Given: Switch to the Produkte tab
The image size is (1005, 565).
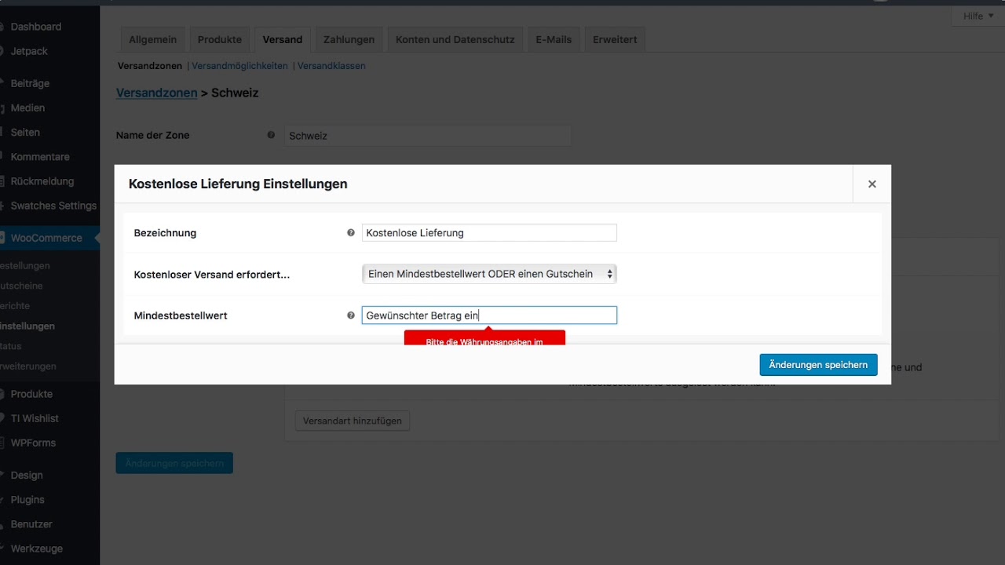Looking at the screenshot, I should [220, 39].
